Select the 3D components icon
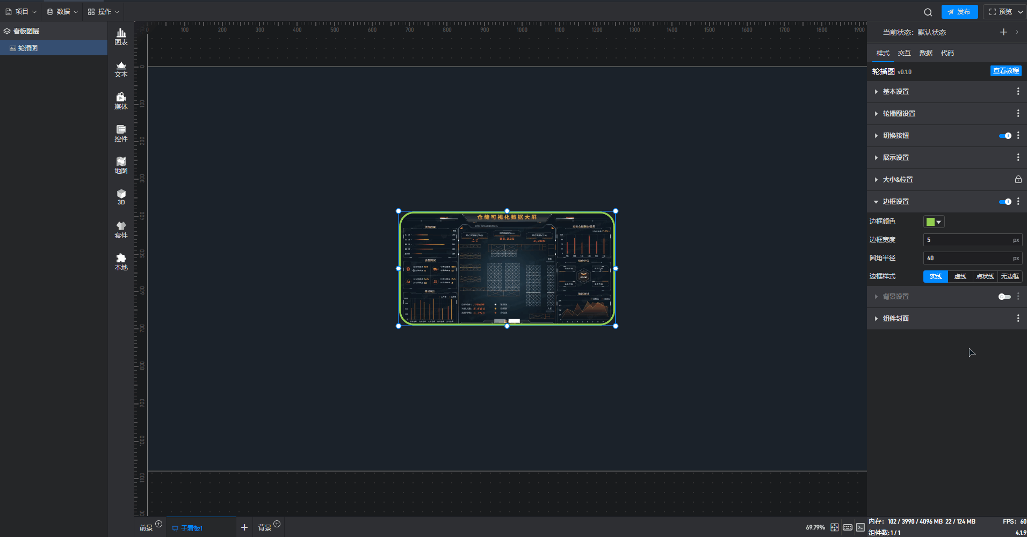Image resolution: width=1027 pixels, height=537 pixels. pos(121,197)
